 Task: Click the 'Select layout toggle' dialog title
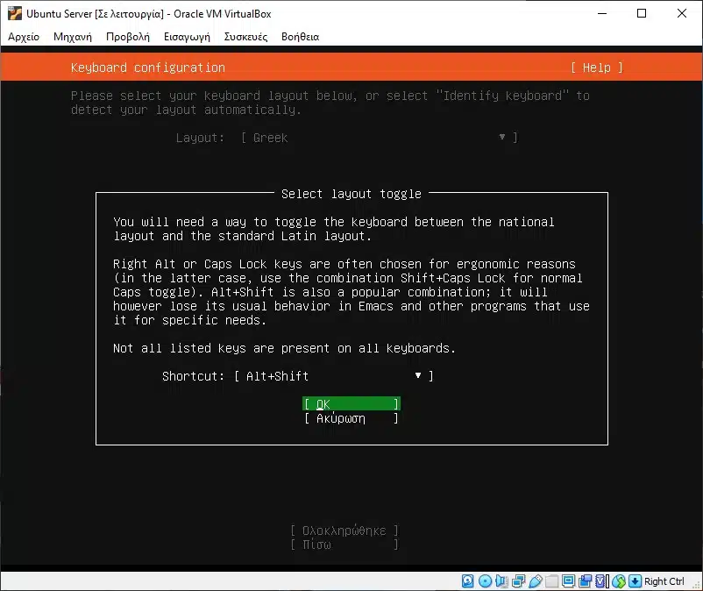[351, 194]
